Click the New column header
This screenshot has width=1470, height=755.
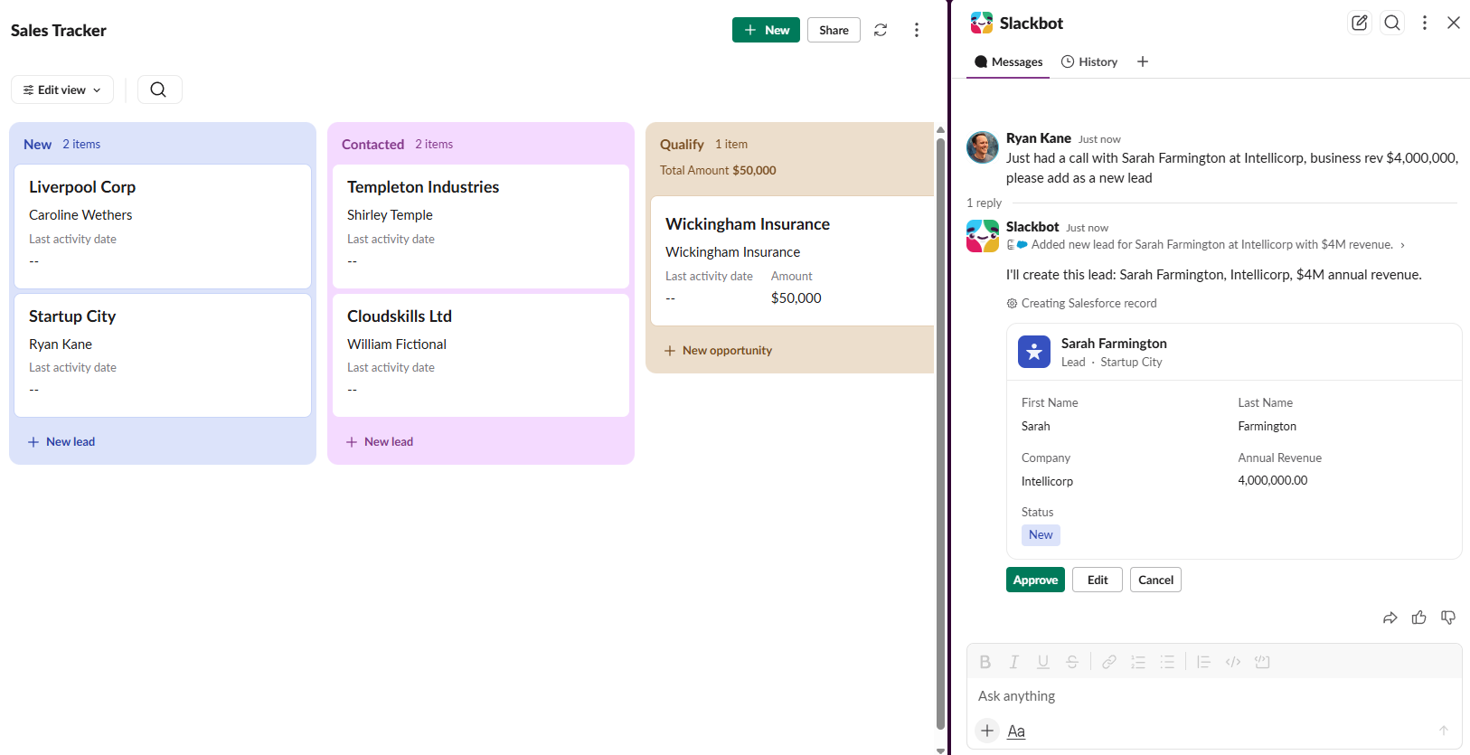(x=37, y=144)
